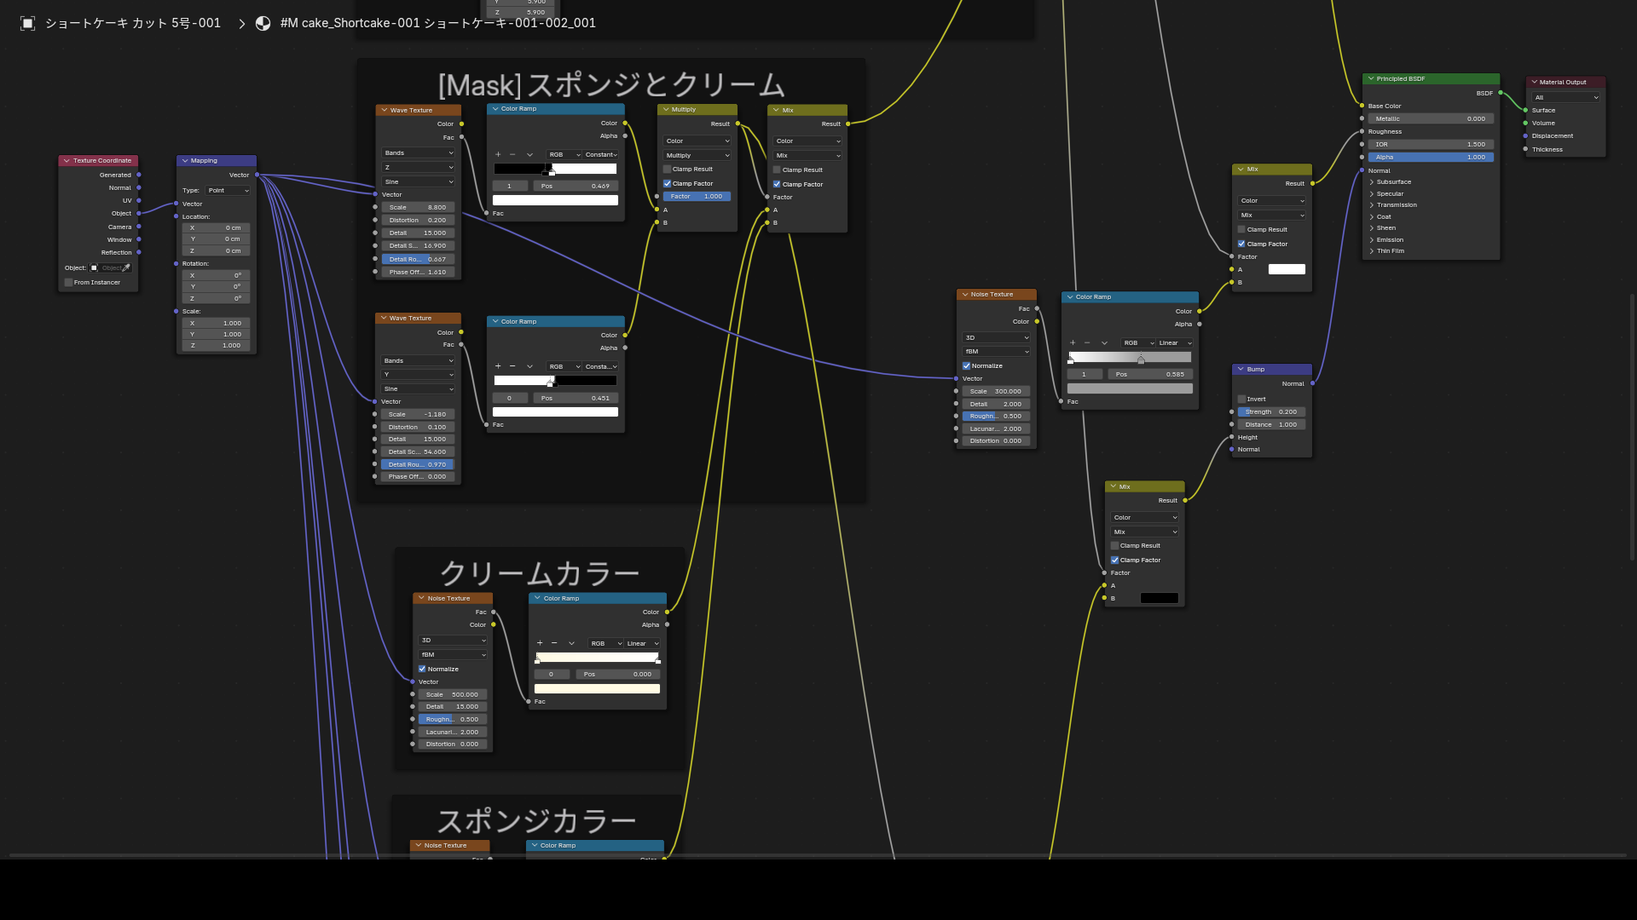Click the black color stop marker in the Color Ramp with Pos 0.469
Image resolution: width=1637 pixels, height=920 pixels.
(x=546, y=172)
